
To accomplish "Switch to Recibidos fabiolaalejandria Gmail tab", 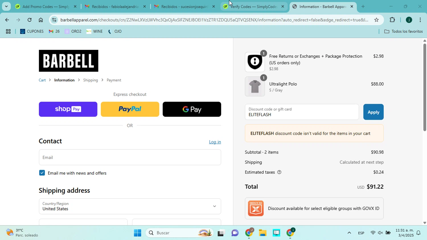I will 115,6.
